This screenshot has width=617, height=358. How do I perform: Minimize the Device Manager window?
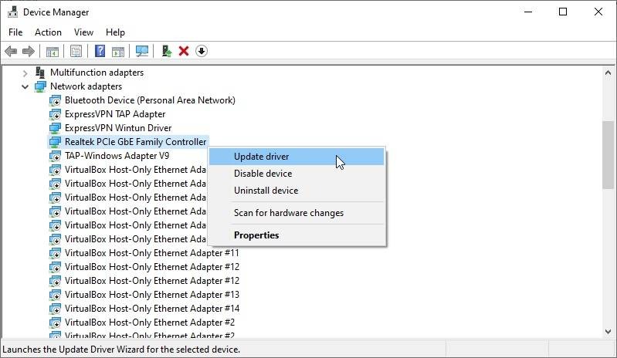pos(528,12)
